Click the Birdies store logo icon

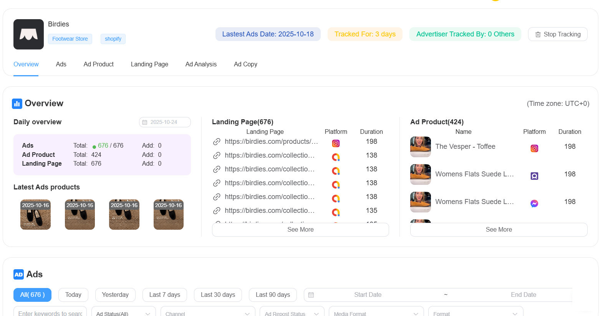pyautogui.click(x=28, y=34)
